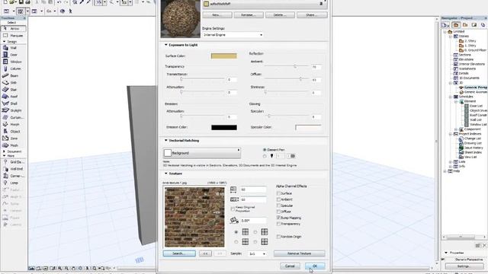Open the Background hatching fill dropdown
The image size is (488, 274).
pyautogui.click(x=202, y=153)
